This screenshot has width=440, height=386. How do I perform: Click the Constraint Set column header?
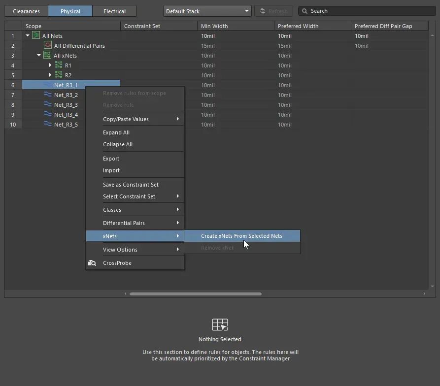(x=159, y=26)
